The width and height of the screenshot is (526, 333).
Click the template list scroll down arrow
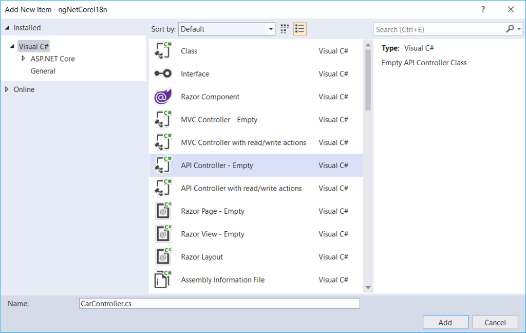click(x=368, y=288)
